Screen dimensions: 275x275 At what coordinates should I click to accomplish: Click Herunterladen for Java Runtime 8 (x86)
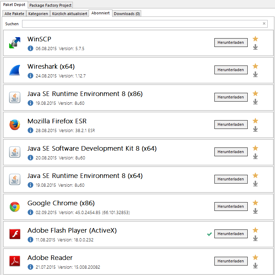click(231, 97)
